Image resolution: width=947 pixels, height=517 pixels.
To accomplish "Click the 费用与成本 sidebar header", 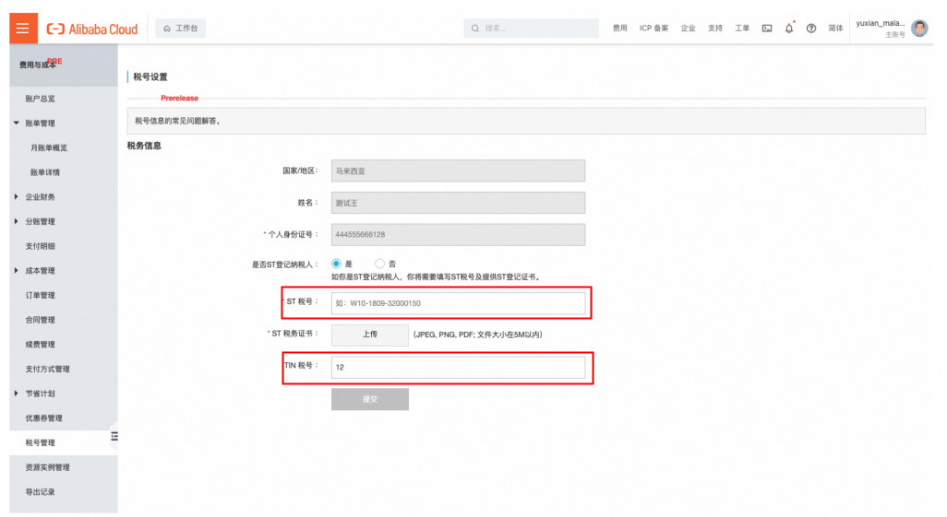I will coord(38,65).
